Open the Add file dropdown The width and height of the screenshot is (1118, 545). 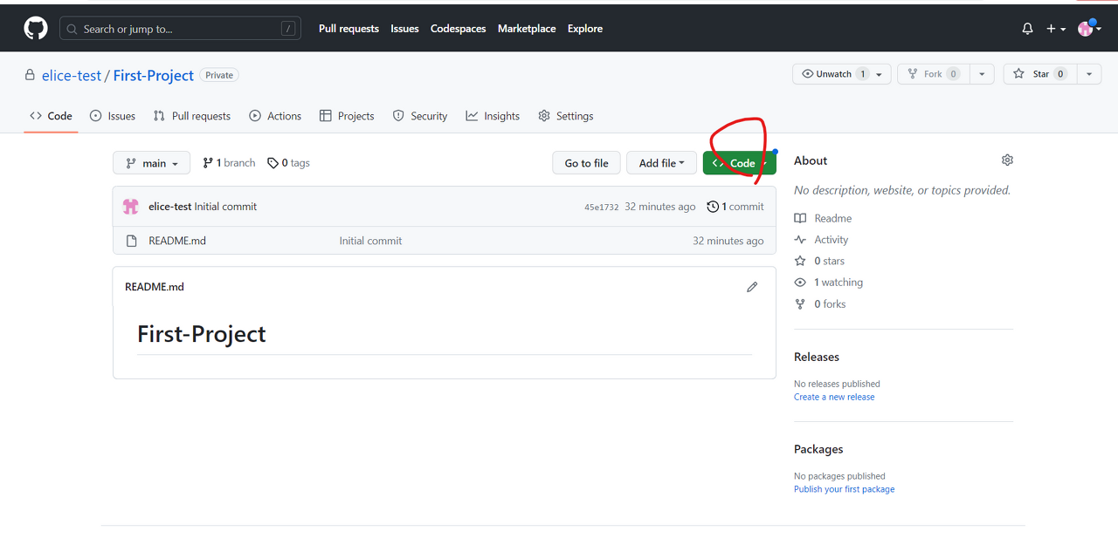tap(661, 163)
